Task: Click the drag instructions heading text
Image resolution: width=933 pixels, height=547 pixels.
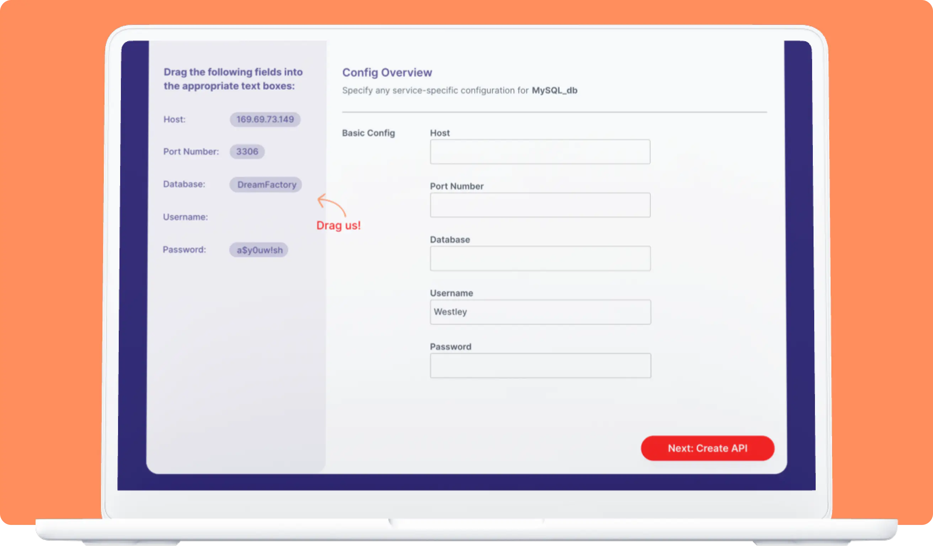Action: pos(233,79)
